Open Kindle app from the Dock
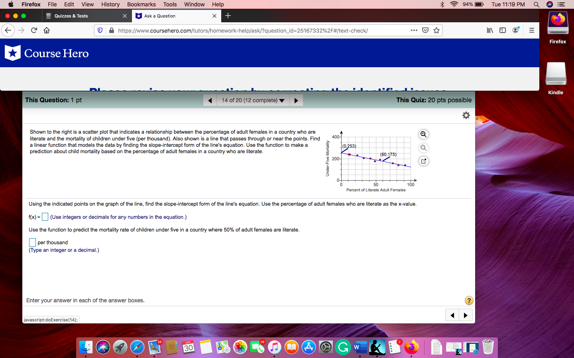The image size is (574, 358). coord(377,347)
